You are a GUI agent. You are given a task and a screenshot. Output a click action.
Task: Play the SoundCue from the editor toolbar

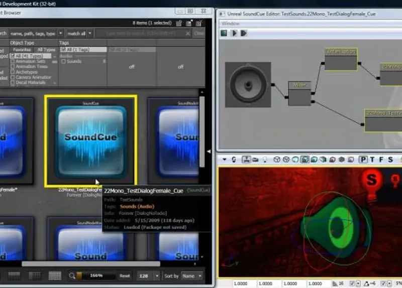(234, 33)
